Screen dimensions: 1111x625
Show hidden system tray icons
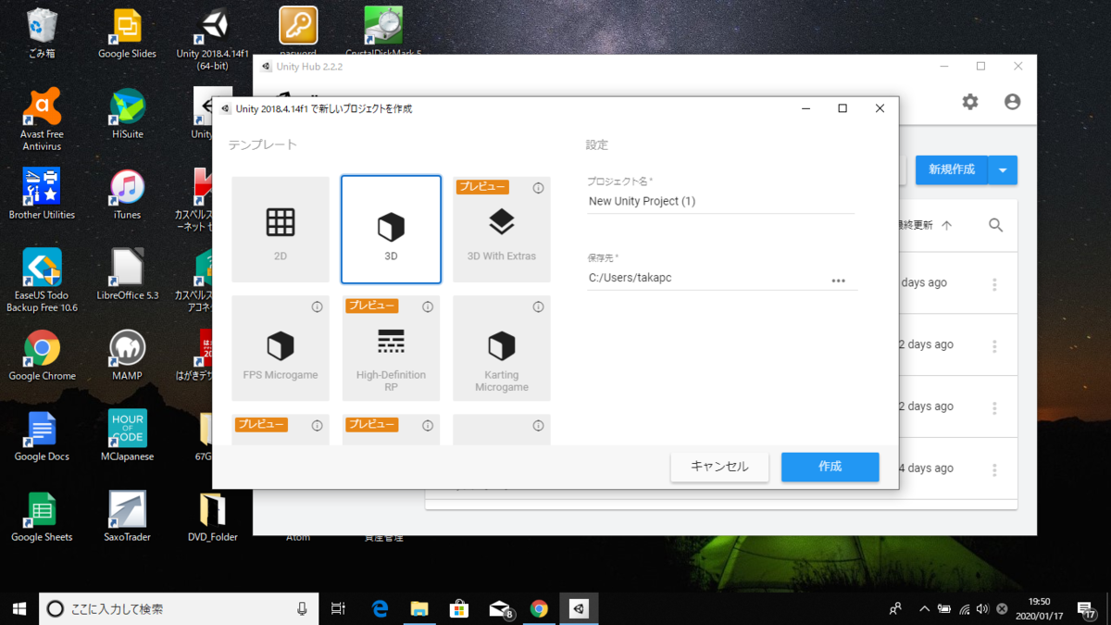pos(924,608)
